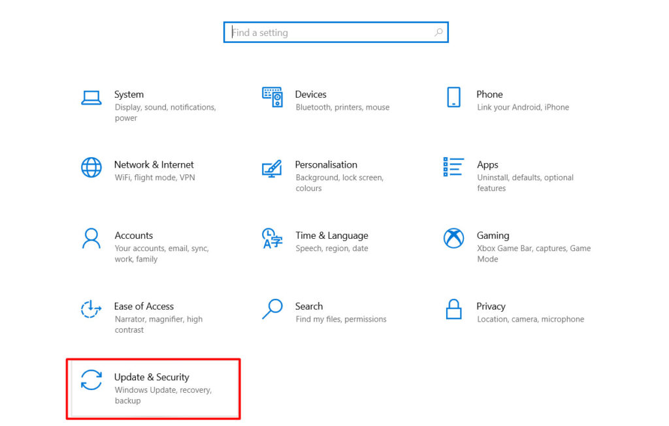Click 'Uninstall, defaults, optional features' text

[x=525, y=183]
